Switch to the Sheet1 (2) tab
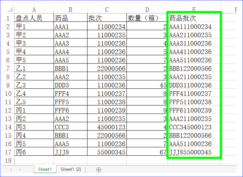This screenshot has width=243, height=177. click(x=71, y=169)
